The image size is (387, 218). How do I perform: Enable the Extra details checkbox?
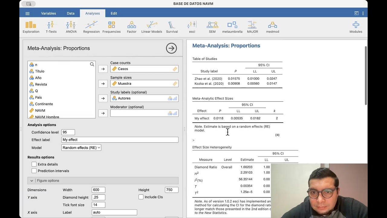34,164
